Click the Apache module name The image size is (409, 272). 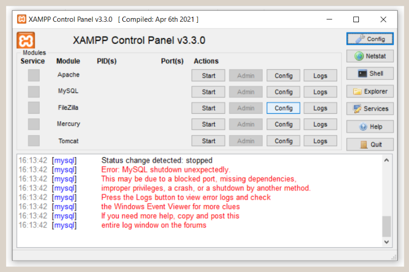68,75
